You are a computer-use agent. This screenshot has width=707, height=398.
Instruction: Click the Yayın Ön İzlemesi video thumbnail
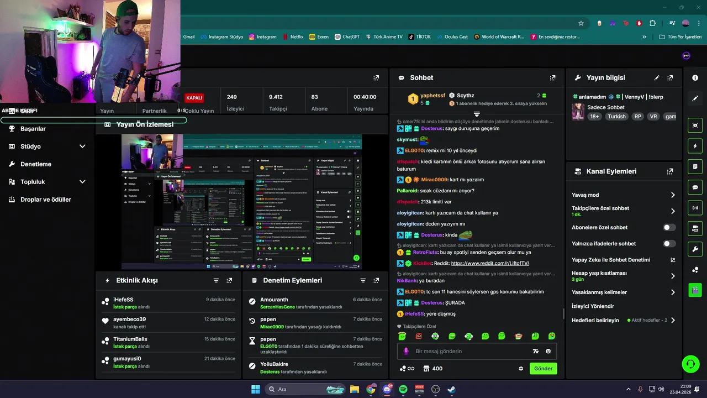(242, 202)
